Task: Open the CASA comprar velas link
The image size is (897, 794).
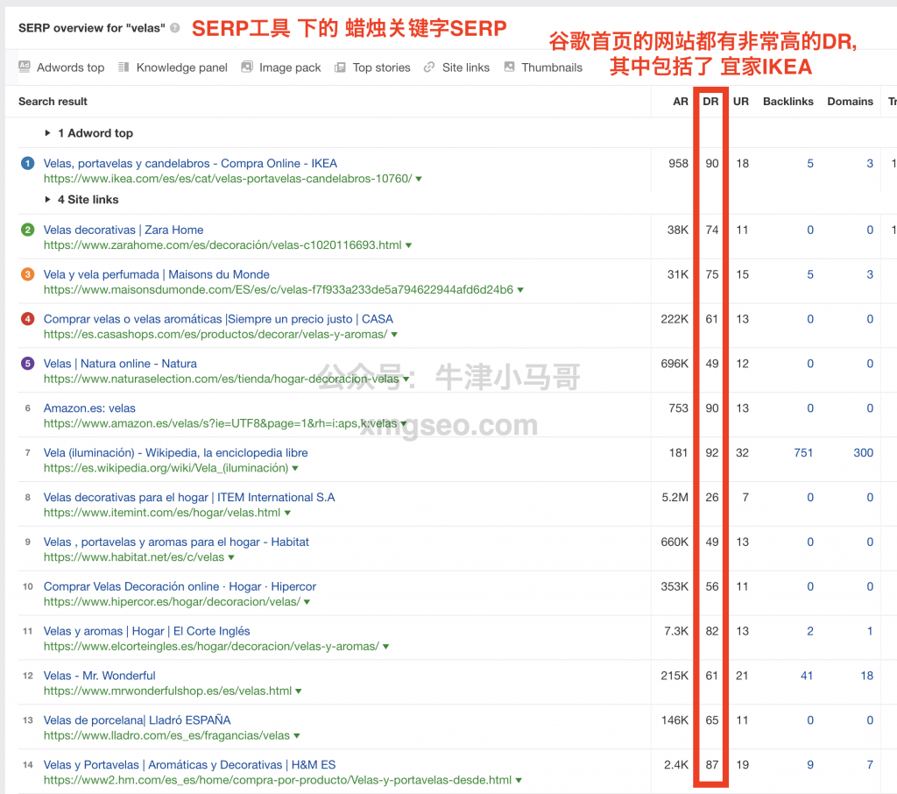Action: click(218, 319)
